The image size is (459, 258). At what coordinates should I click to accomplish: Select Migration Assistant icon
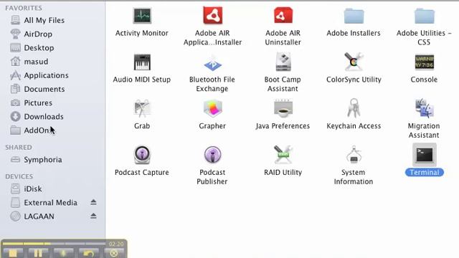pyautogui.click(x=424, y=108)
